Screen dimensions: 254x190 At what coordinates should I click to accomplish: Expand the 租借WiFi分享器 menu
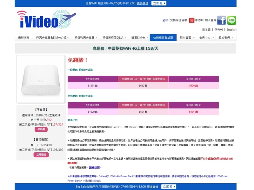(85, 38)
